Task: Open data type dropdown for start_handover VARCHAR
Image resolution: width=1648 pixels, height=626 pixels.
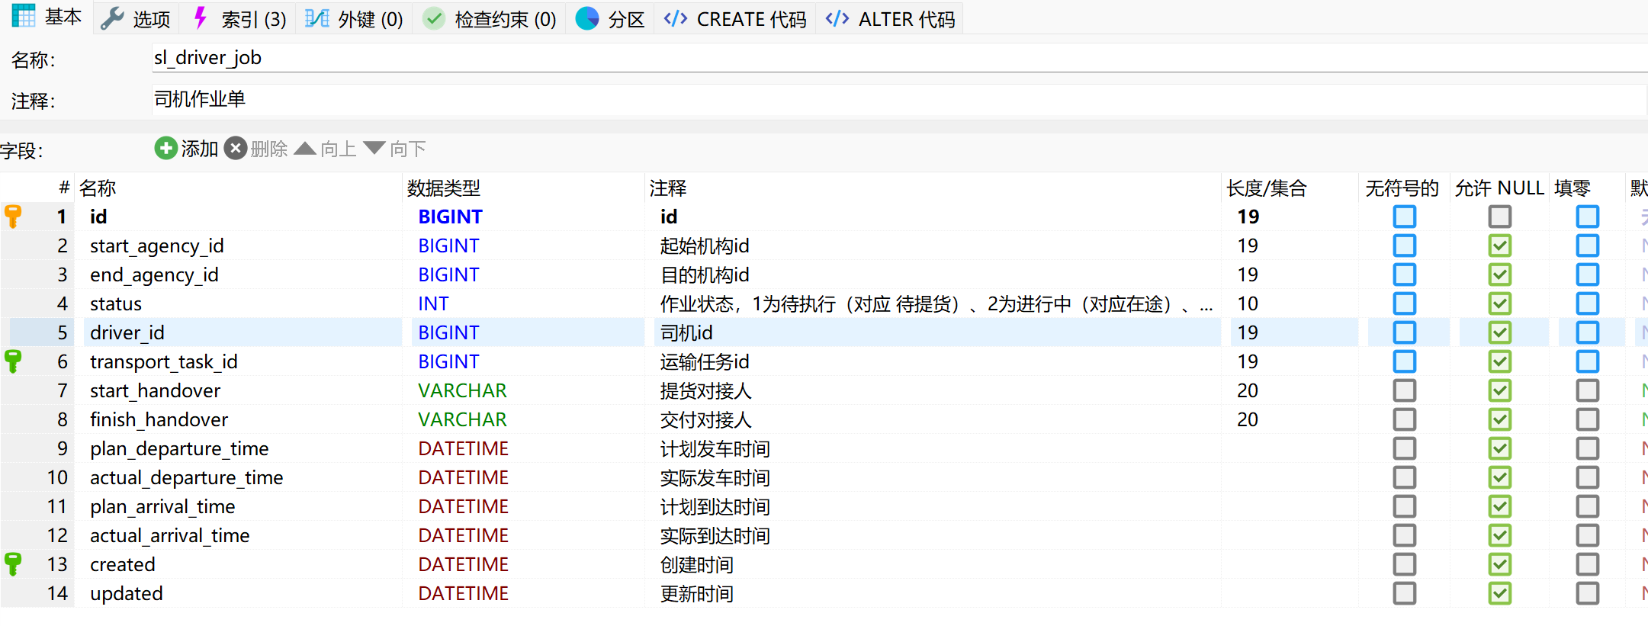Action: [462, 390]
